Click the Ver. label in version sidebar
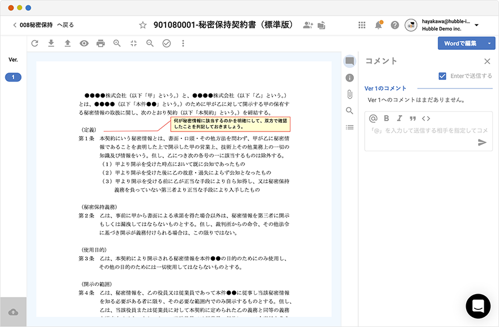Screen dimensions: 499x327 coord(13,60)
